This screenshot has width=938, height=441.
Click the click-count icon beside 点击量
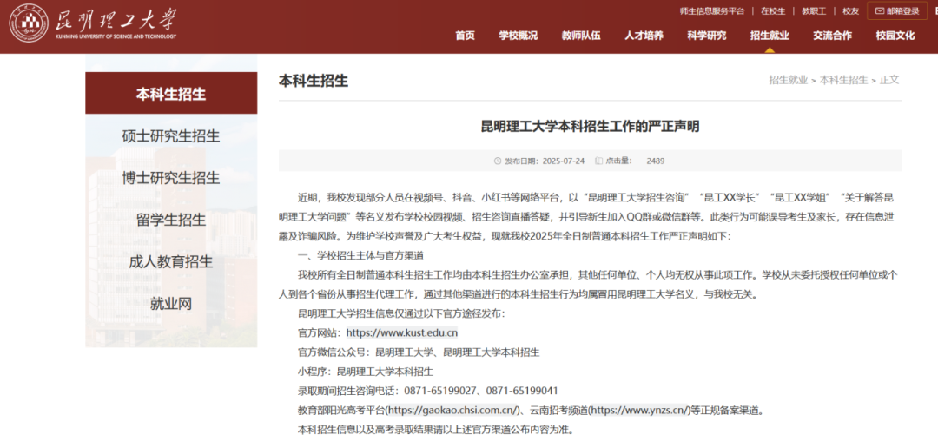tap(598, 161)
